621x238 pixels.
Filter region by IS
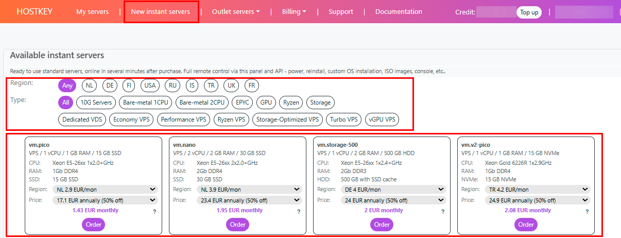click(x=192, y=86)
